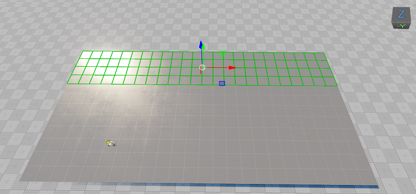The image size is (416, 194).
Task: Select the light bulb icon on the floor
Action: 111,144
